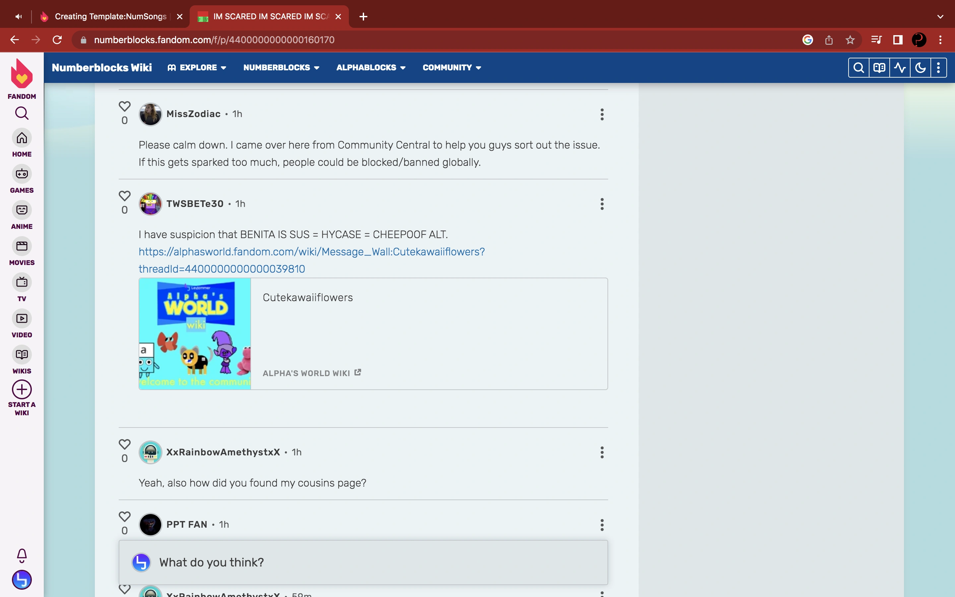
Task: Expand the Numberblocks dropdown menu
Action: pos(281,68)
